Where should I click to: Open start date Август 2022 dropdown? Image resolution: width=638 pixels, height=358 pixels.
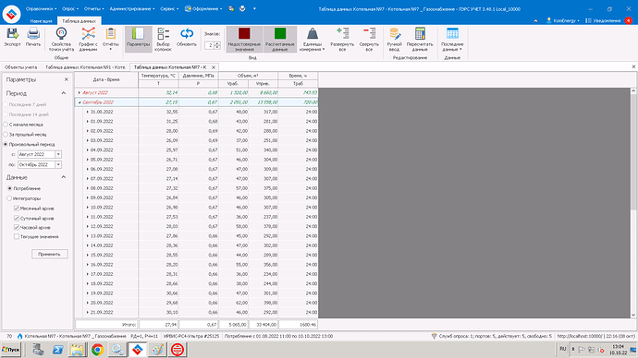point(58,154)
